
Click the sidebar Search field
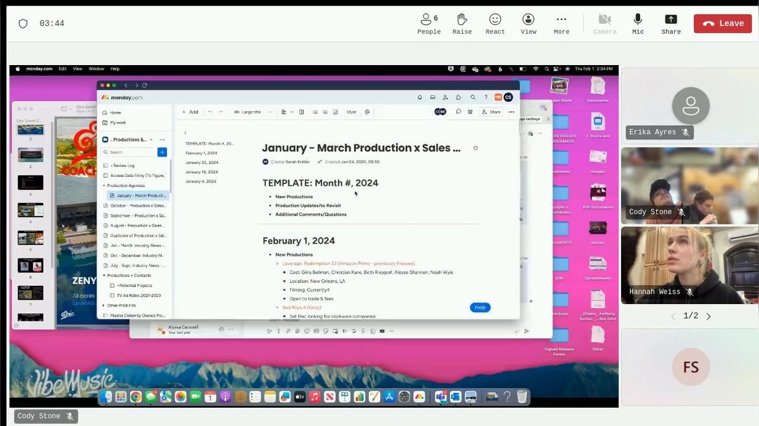tap(128, 152)
